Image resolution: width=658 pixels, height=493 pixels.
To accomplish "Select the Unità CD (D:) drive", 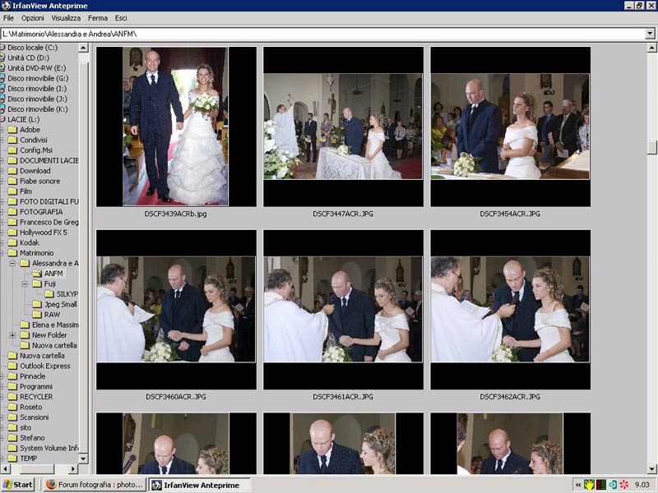I will pos(28,58).
